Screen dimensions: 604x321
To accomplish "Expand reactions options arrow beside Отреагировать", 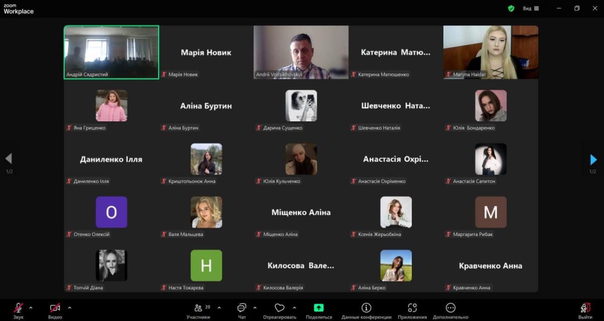I will pos(294,307).
